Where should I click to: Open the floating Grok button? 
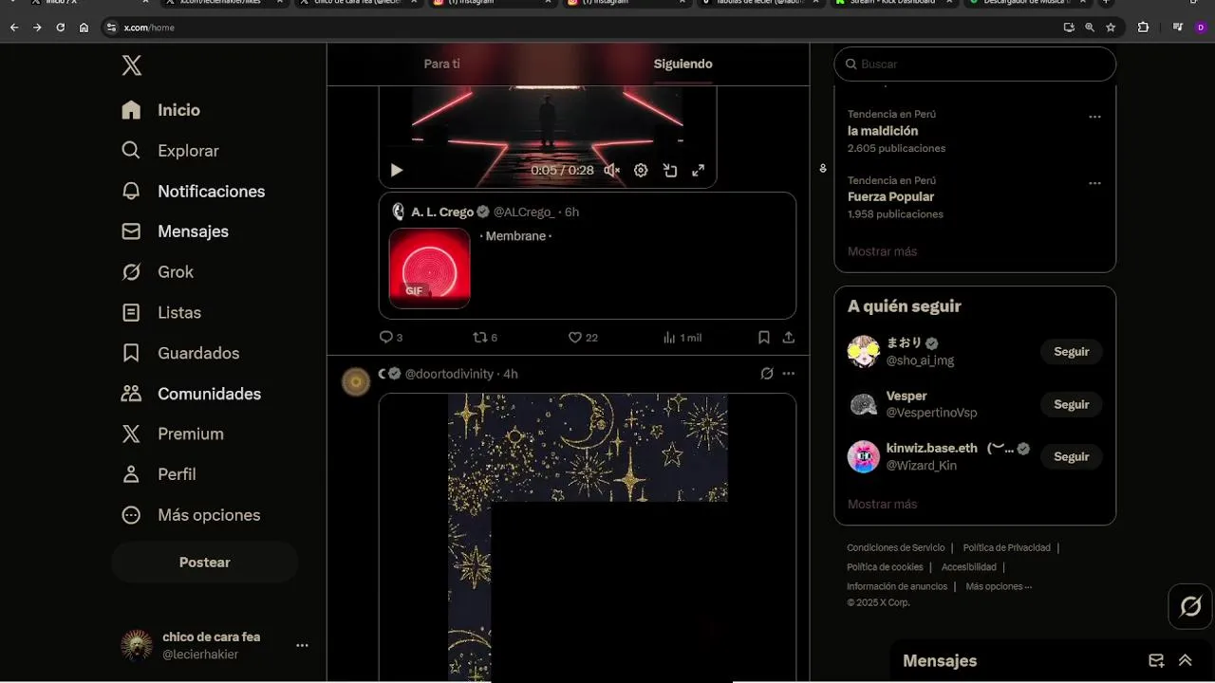pos(1190,606)
